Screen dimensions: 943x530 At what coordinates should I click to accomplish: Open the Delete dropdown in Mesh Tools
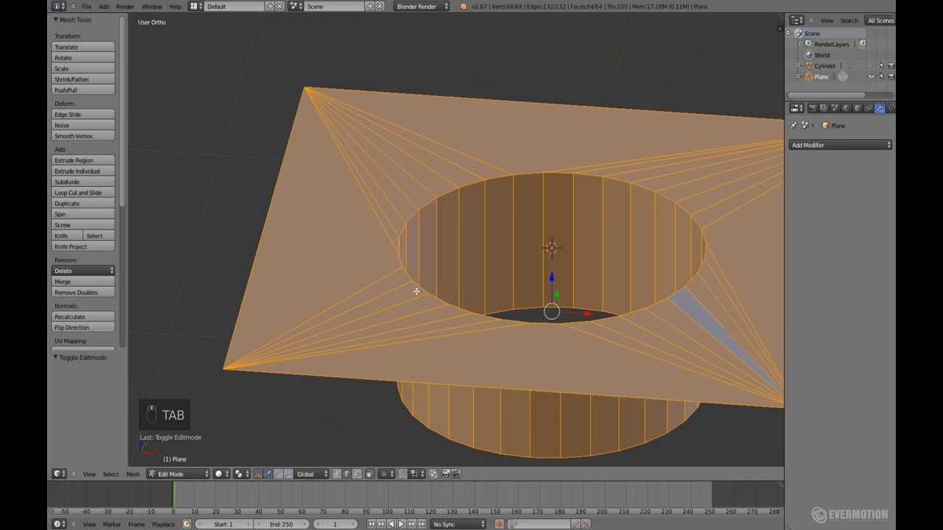tap(83, 271)
